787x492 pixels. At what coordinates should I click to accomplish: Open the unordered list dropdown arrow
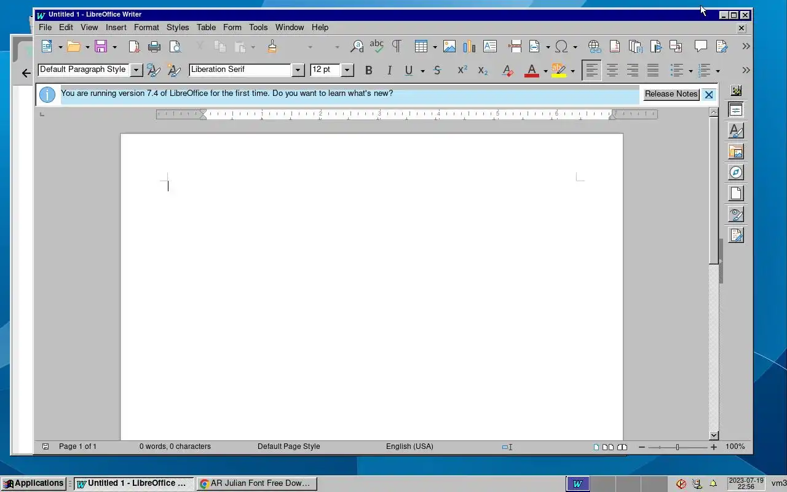(x=690, y=71)
